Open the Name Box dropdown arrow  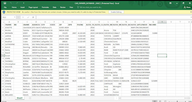[x=15, y=17]
